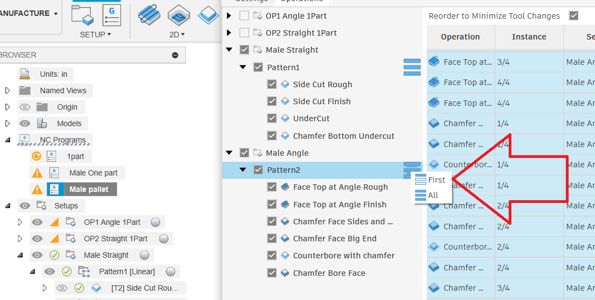The image size is (595, 300).
Task: Choose First from the ordering popup
Action: [x=431, y=180]
